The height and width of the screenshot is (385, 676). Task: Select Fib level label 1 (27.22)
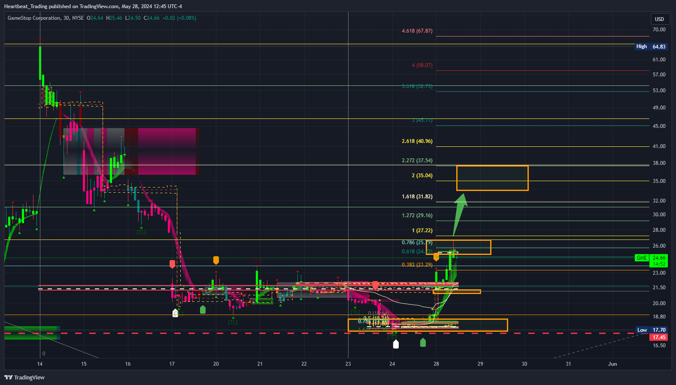[x=422, y=230]
